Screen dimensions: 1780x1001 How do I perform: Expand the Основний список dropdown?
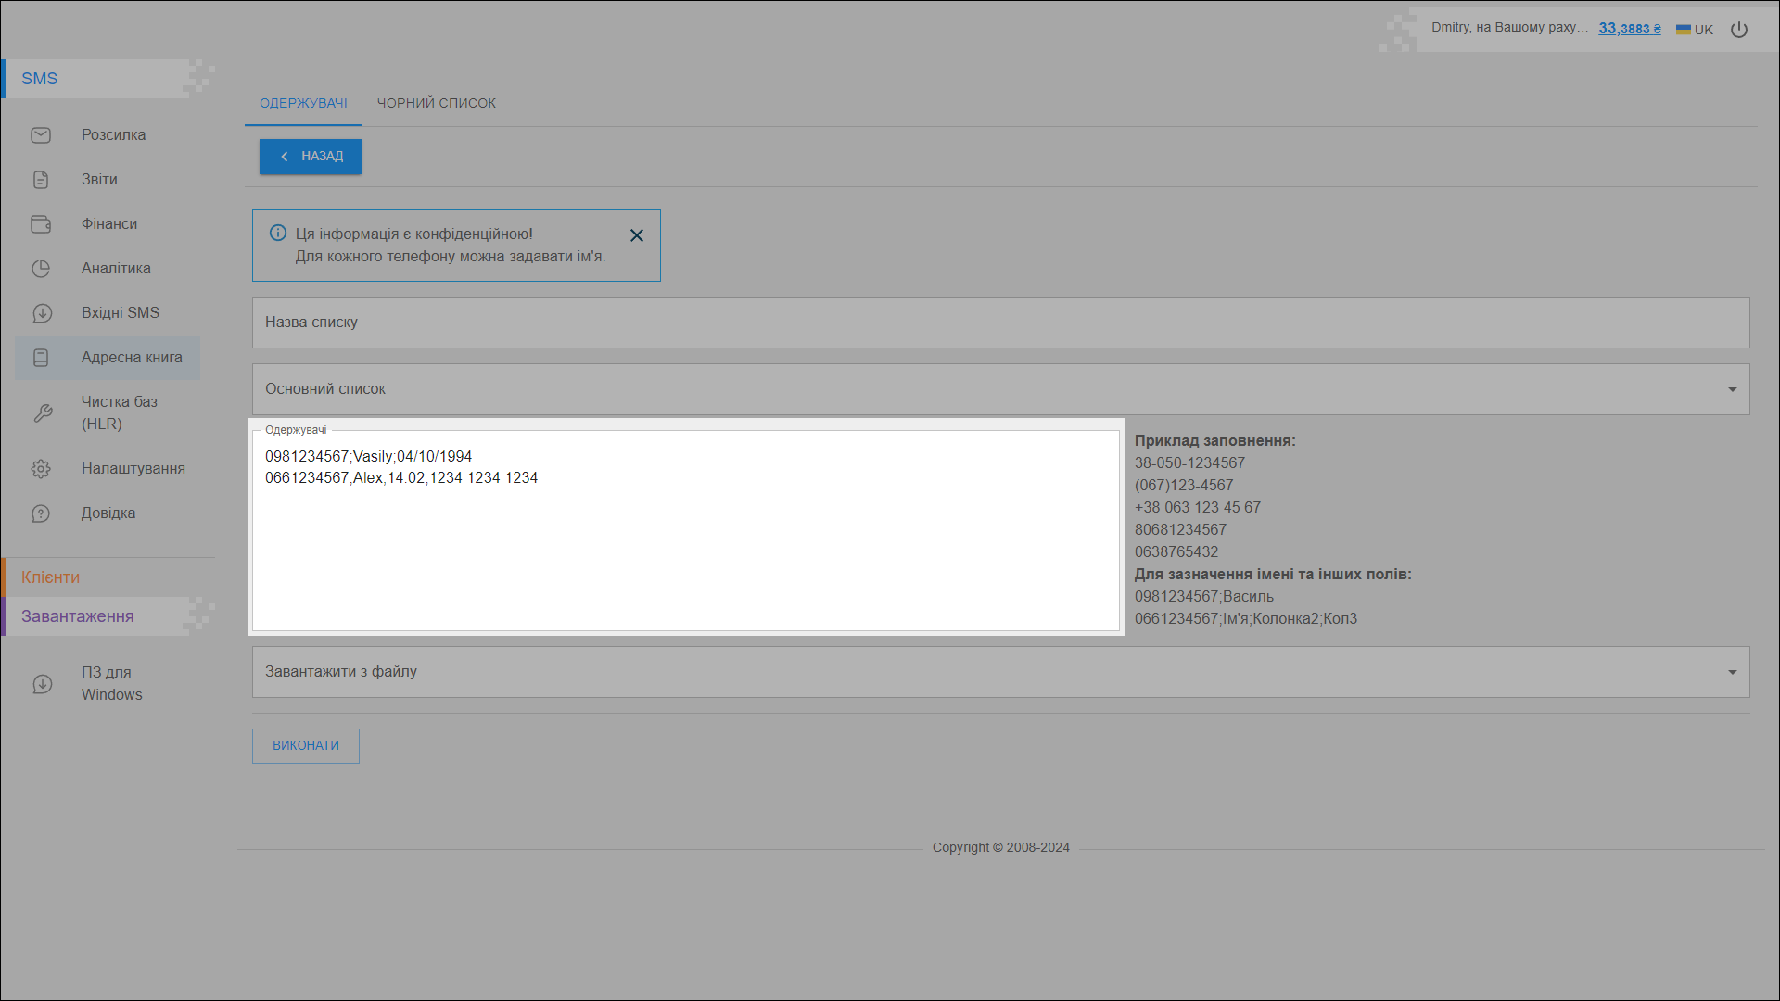point(1732,389)
